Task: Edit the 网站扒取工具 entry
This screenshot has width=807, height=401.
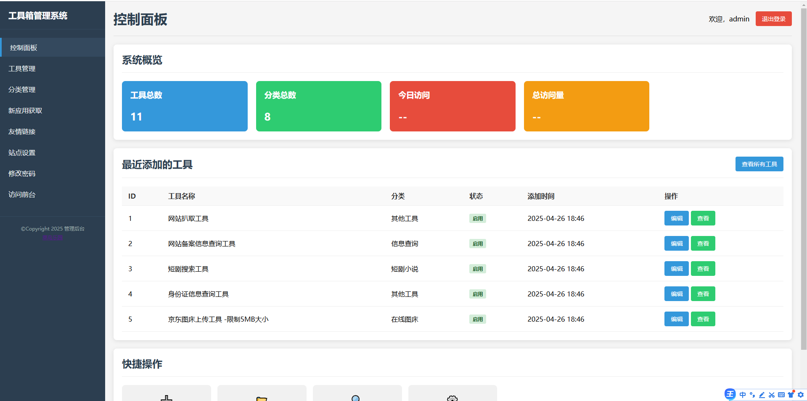Action: point(676,218)
